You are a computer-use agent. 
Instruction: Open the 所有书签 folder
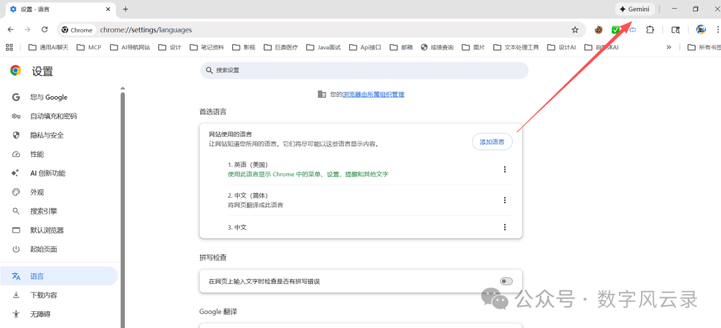[x=704, y=47]
